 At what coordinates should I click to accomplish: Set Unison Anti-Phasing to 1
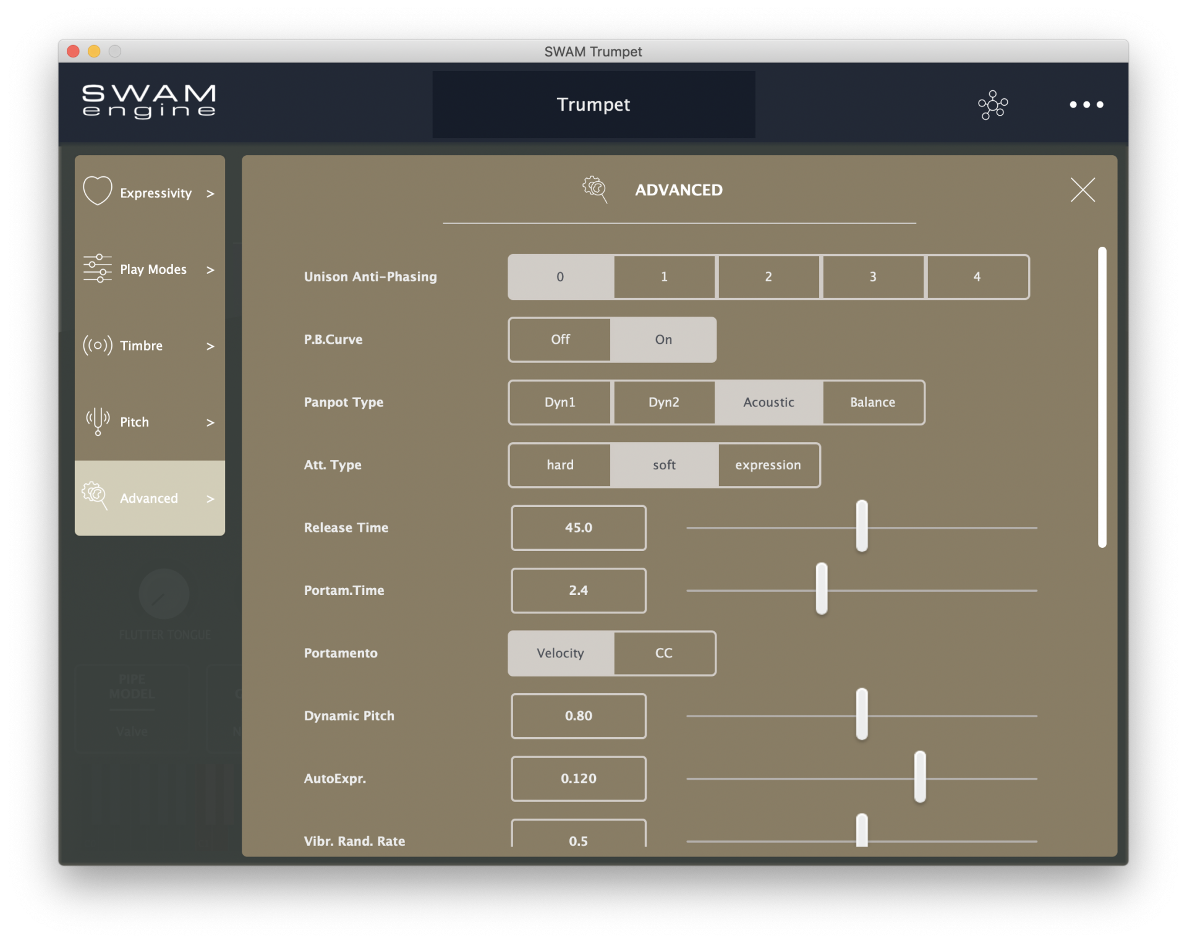click(x=665, y=276)
